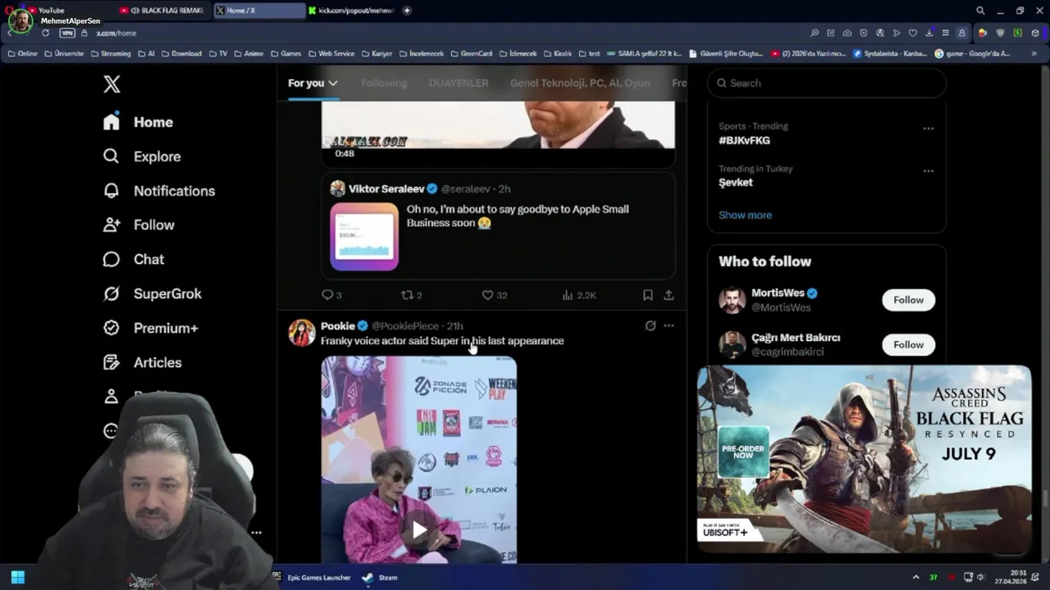Open Games bookmarks folder
The width and height of the screenshot is (1050, 590).
[285, 53]
